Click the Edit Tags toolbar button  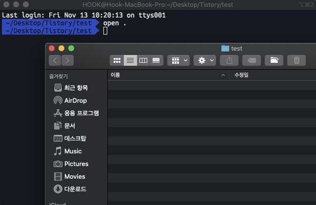[x=252, y=60]
